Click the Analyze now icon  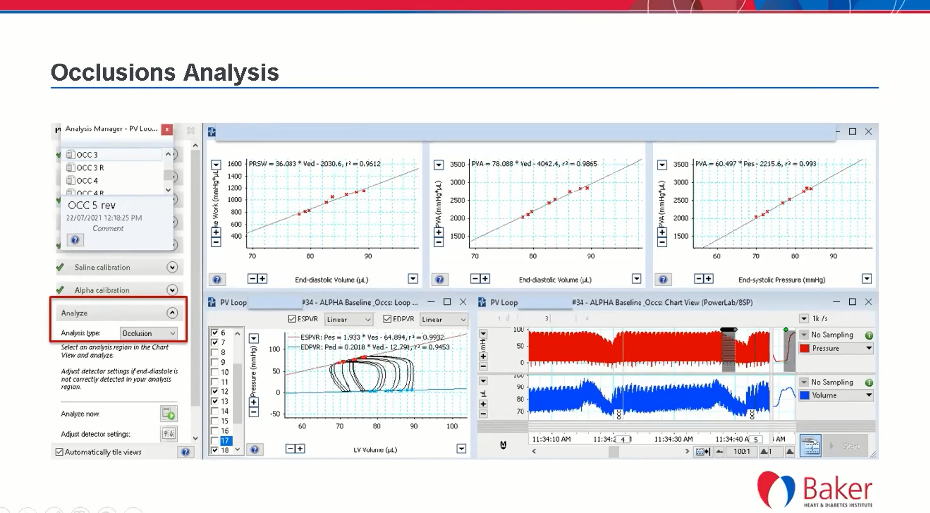tap(169, 413)
